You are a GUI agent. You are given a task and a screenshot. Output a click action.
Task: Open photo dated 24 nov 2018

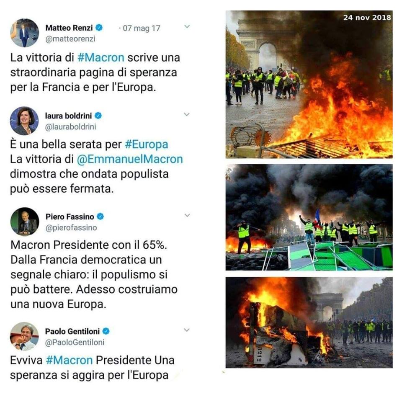[x=309, y=84]
